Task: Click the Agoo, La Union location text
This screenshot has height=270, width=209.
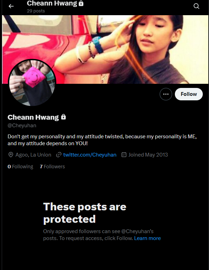Action: [x=33, y=154]
